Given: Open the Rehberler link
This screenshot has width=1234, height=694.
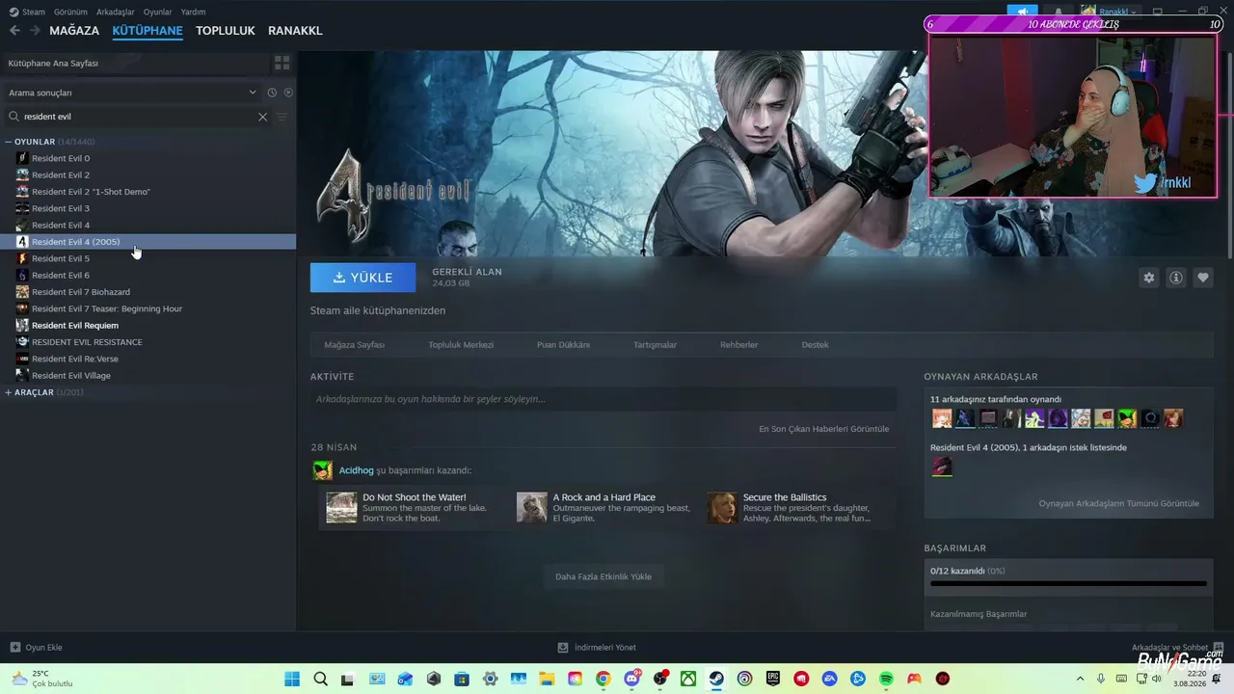Looking at the screenshot, I should tap(738, 345).
